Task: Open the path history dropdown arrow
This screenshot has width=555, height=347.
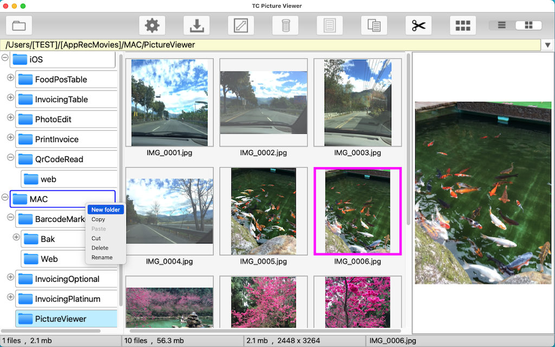Action: [x=548, y=45]
